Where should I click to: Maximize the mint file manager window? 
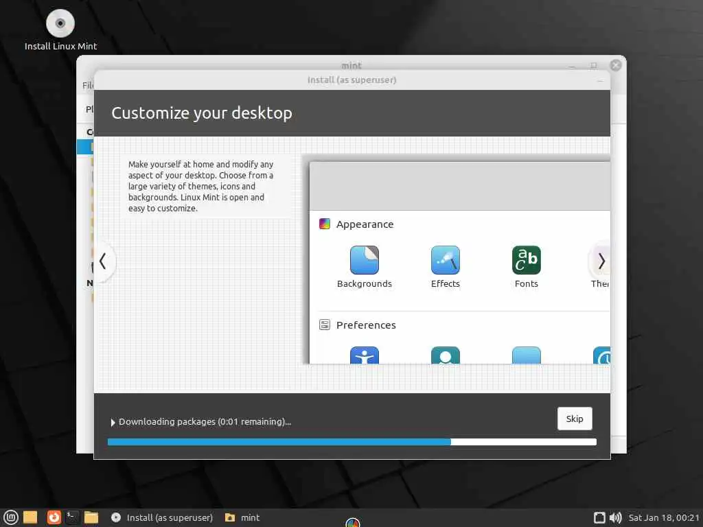click(594, 65)
